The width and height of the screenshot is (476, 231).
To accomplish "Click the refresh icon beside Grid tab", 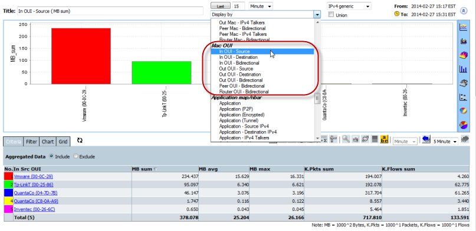I will click(x=80, y=140).
